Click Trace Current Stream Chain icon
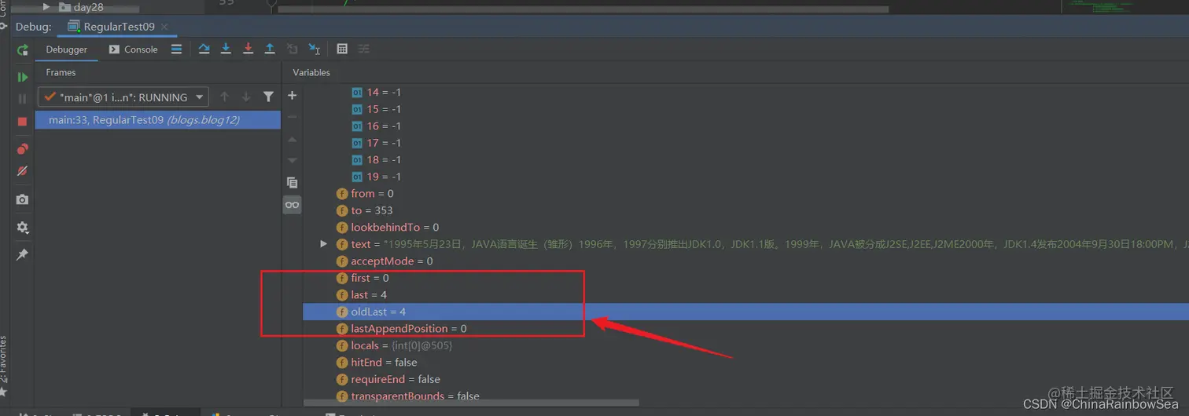Viewport: 1189px width, 416px height. pyautogui.click(x=364, y=49)
